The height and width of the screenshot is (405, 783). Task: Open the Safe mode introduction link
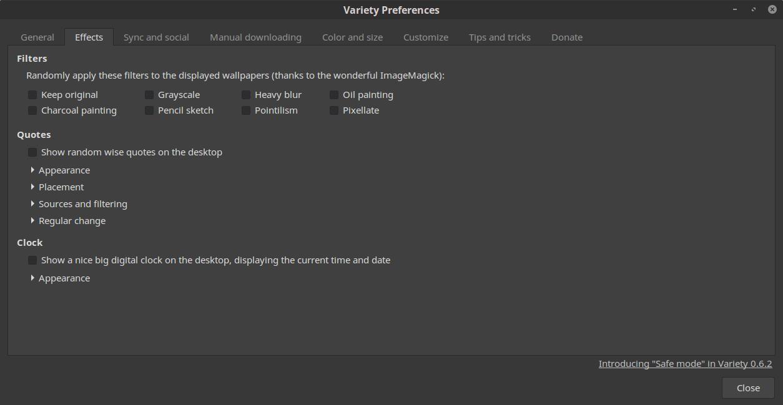click(x=685, y=364)
